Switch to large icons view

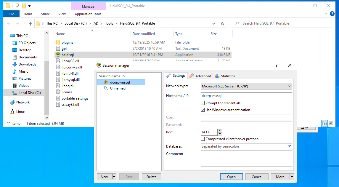tap(331, 123)
